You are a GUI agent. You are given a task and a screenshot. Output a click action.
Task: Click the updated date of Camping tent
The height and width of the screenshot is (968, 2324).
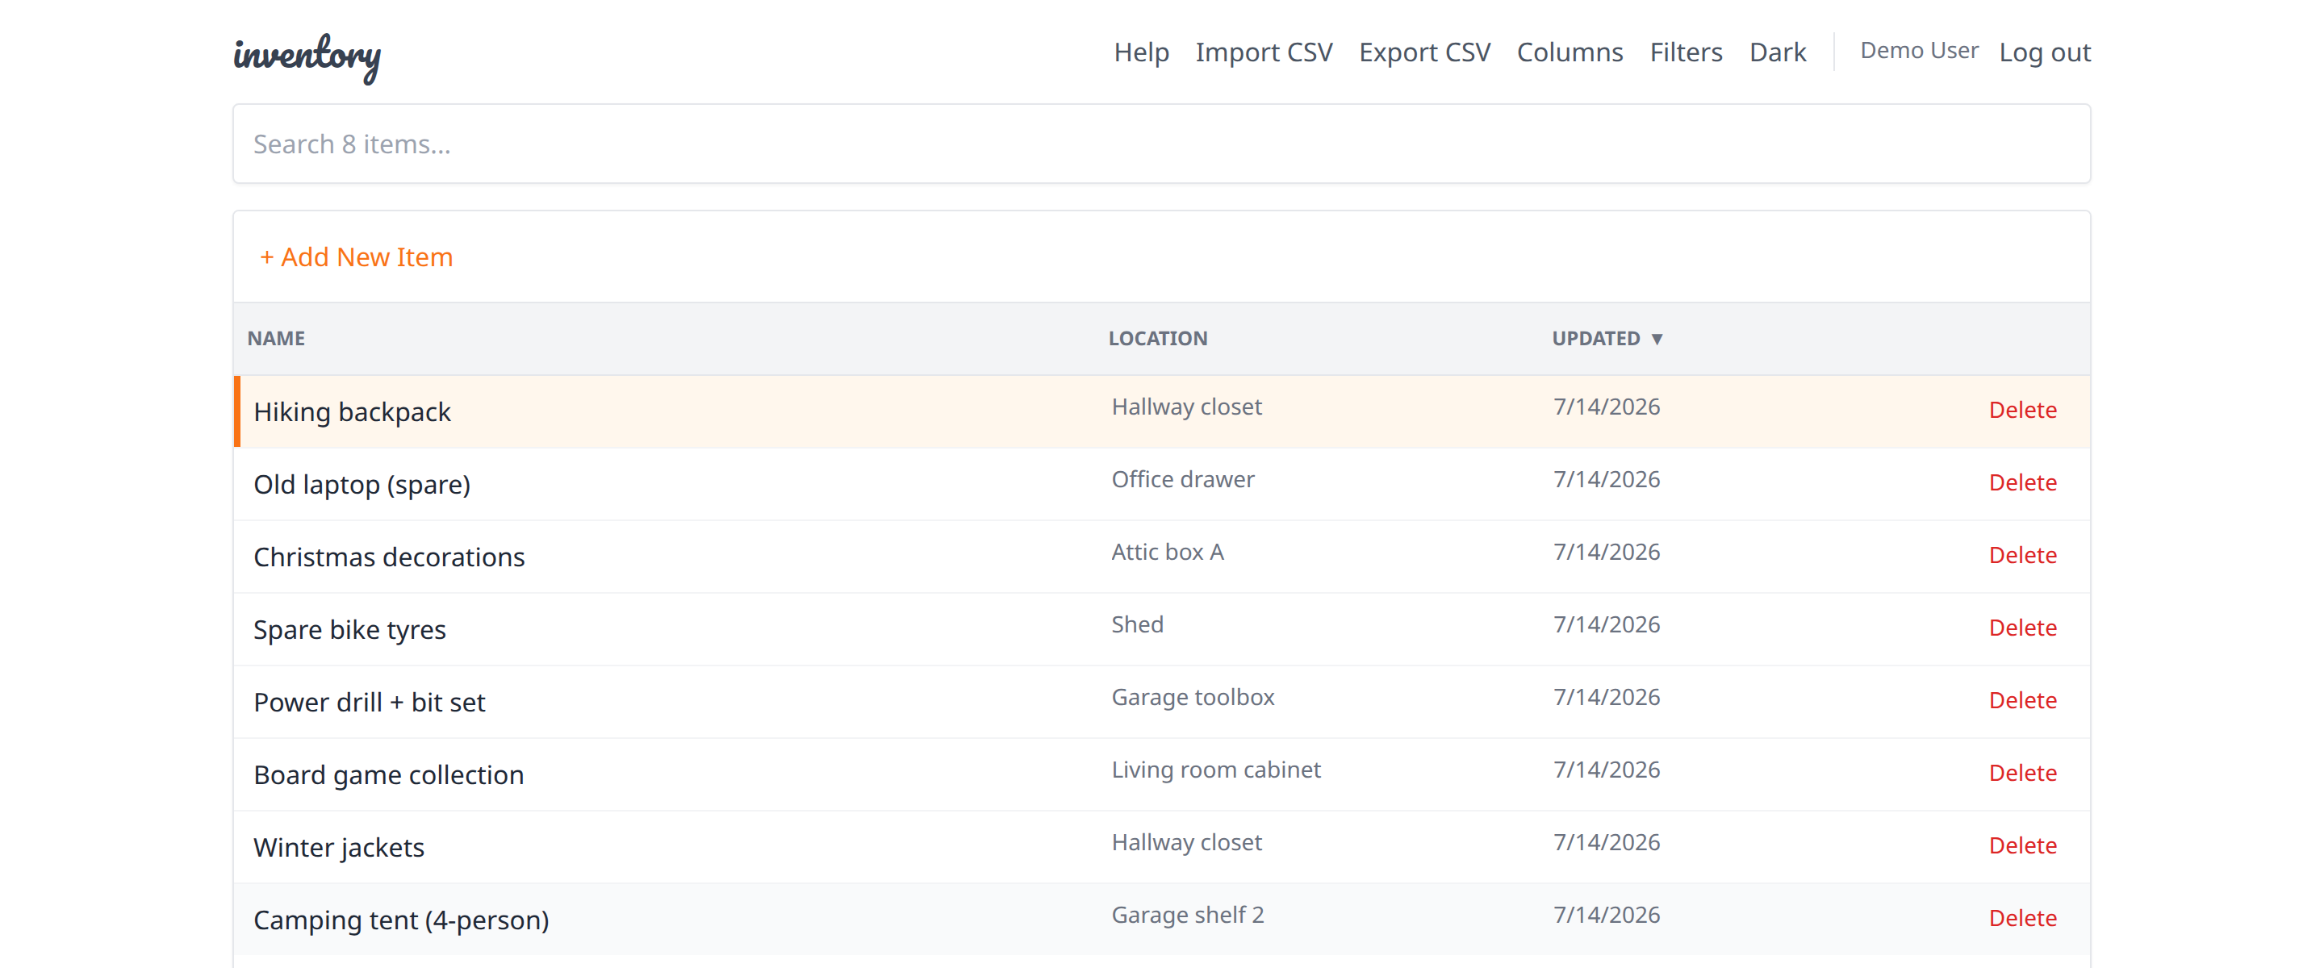tap(1606, 915)
